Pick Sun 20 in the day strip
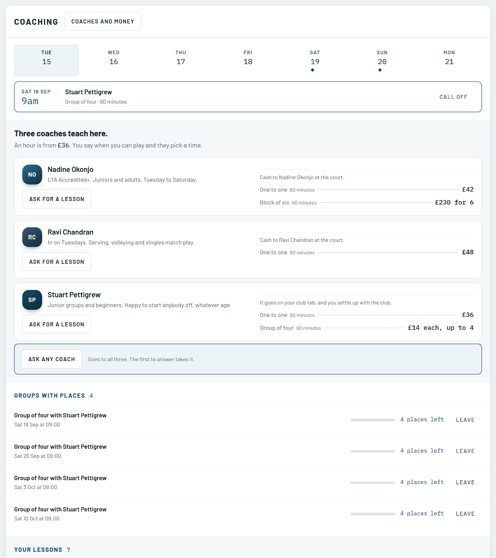496x558 pixels. point(382,60)
